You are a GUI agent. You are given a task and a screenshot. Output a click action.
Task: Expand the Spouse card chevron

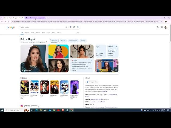tap(116, 47)
